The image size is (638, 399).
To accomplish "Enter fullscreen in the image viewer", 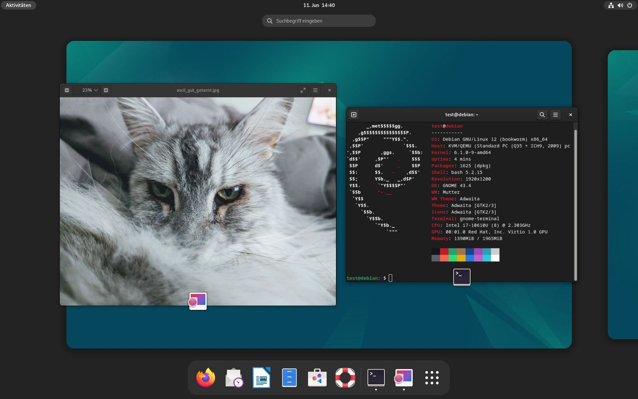I will (303, 90).
